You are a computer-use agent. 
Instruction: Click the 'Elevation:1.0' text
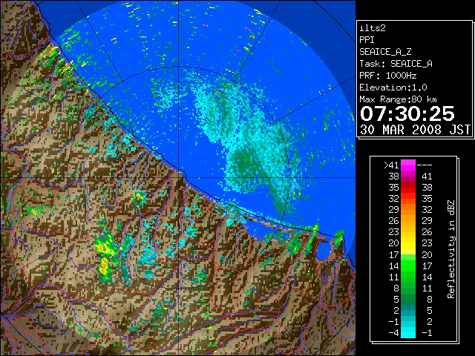(x=393, y=88)
